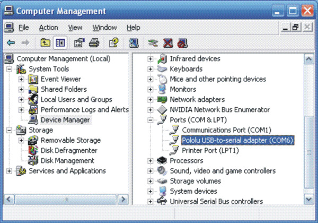Image resolution: width=318 pixels, height=223 pixels.
Task: Click Universal Serial Bus controllers USB icon
Action: click(x=162, y=201)
